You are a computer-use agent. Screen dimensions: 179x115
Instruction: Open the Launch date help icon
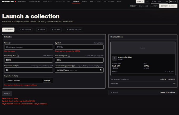pos(74,66)
